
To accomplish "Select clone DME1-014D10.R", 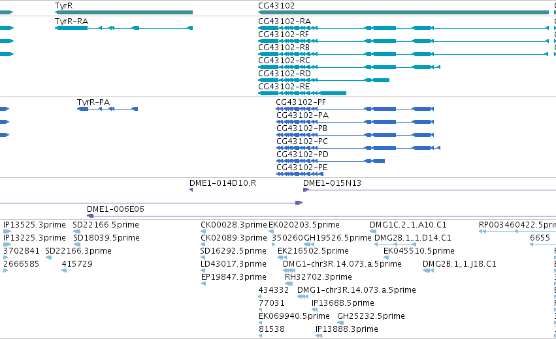I will coord(223,183).
